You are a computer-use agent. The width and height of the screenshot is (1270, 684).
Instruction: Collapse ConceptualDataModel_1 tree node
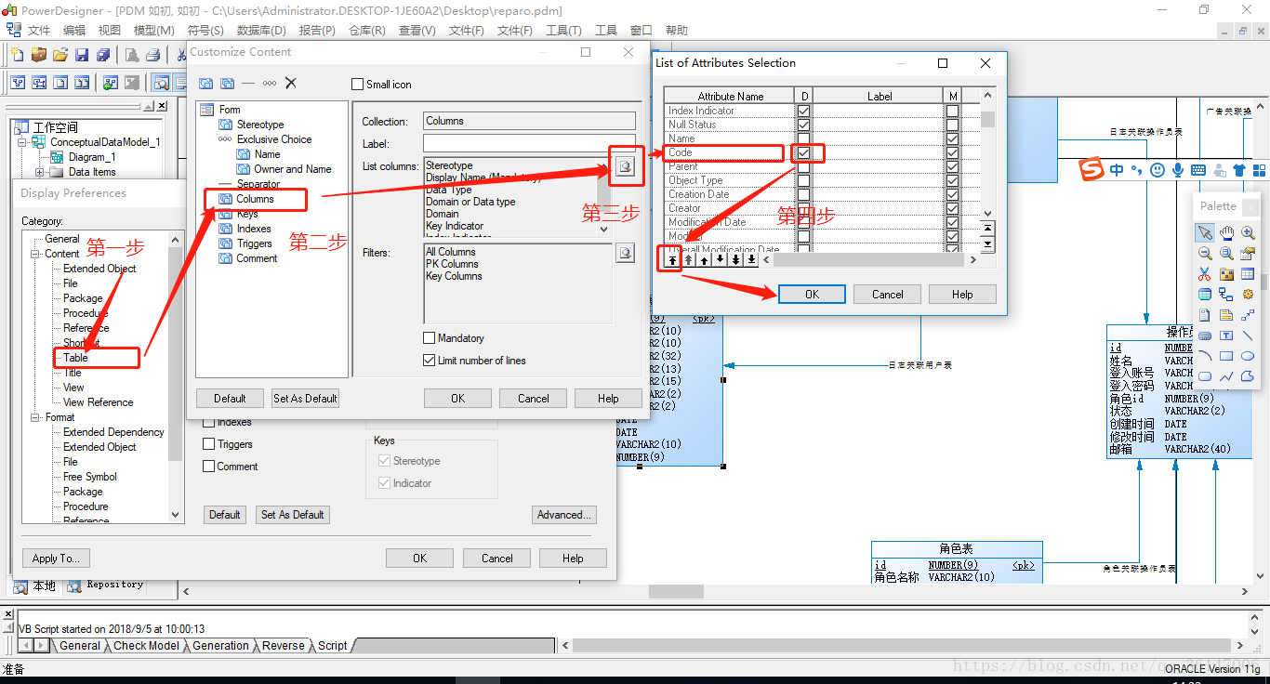22,142
